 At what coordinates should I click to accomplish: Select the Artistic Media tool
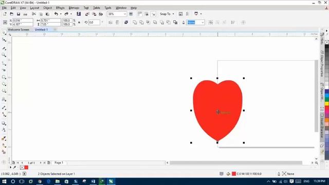pyautogui.click(x=4, y=70)
